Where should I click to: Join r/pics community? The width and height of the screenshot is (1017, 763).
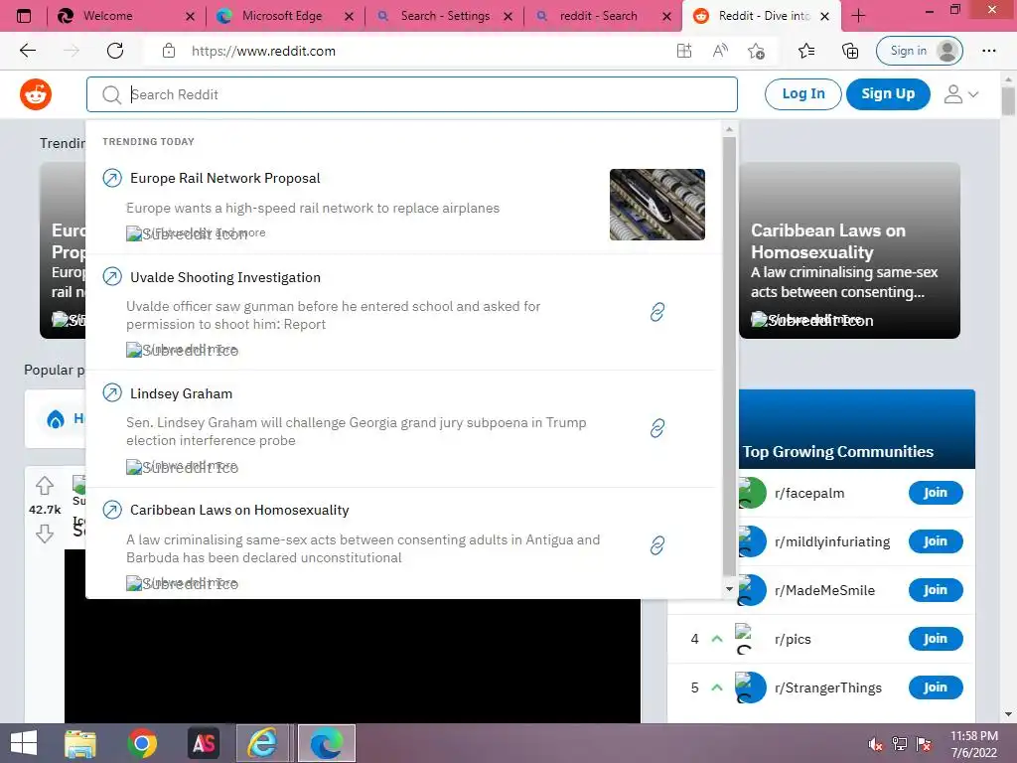tap(936, 639)
